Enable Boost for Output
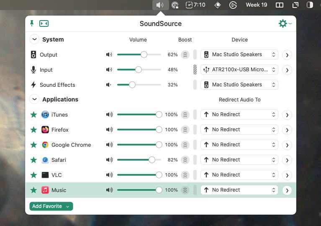 (x=185, y=55)
